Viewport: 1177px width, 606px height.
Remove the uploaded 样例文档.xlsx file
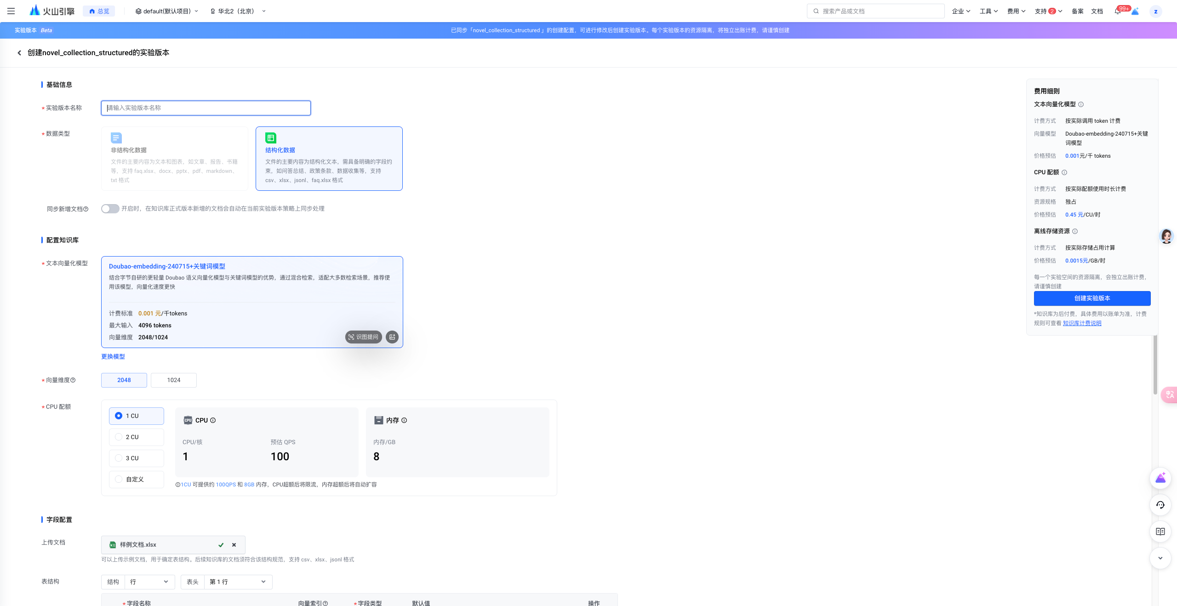pos(234,545)
